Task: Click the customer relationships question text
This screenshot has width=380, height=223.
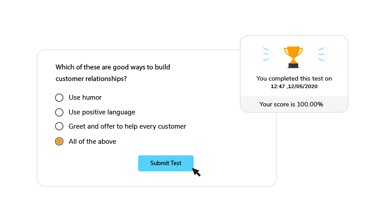Action: point(113,73)
